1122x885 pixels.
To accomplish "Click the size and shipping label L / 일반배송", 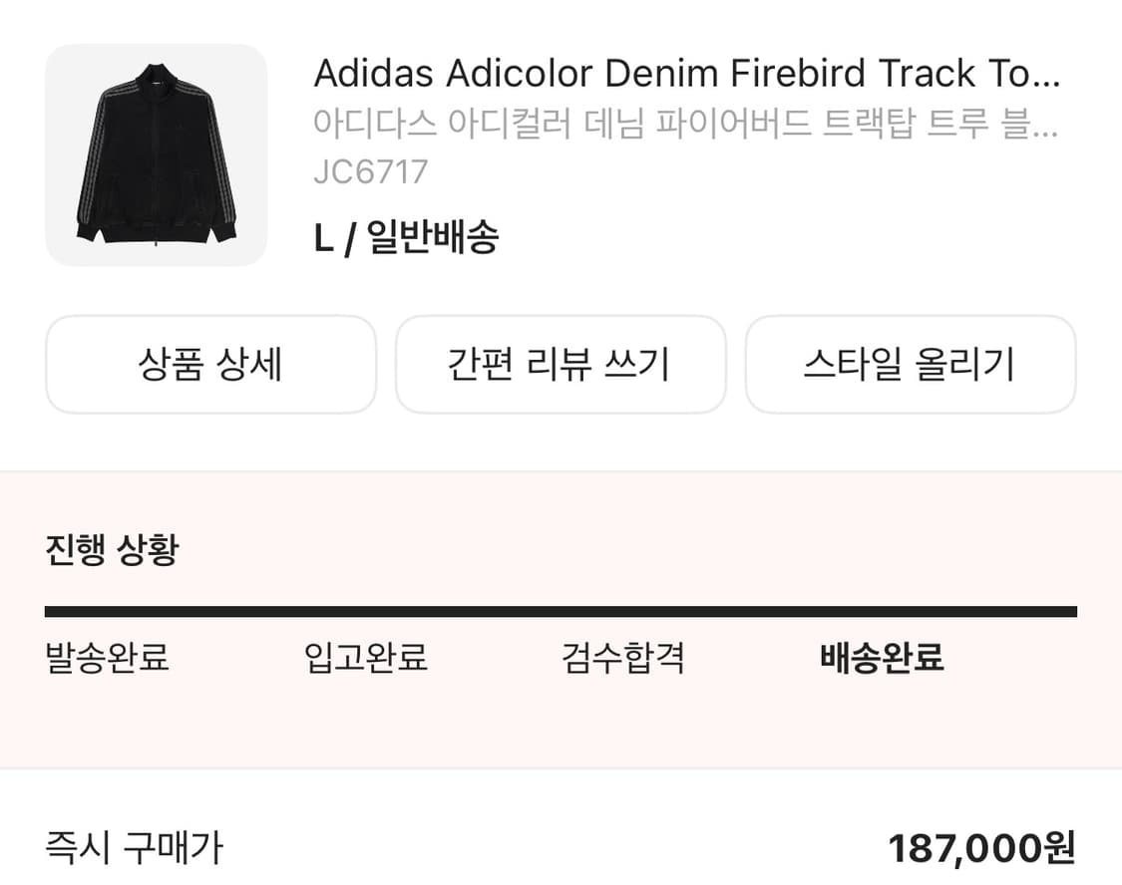I will point(405,237).
